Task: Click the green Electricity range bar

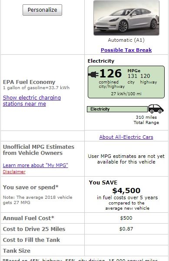Action: click(117, 109)
